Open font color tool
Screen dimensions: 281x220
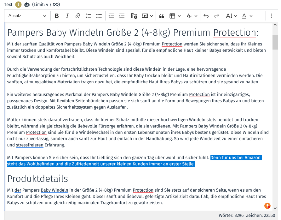point(244,16)
